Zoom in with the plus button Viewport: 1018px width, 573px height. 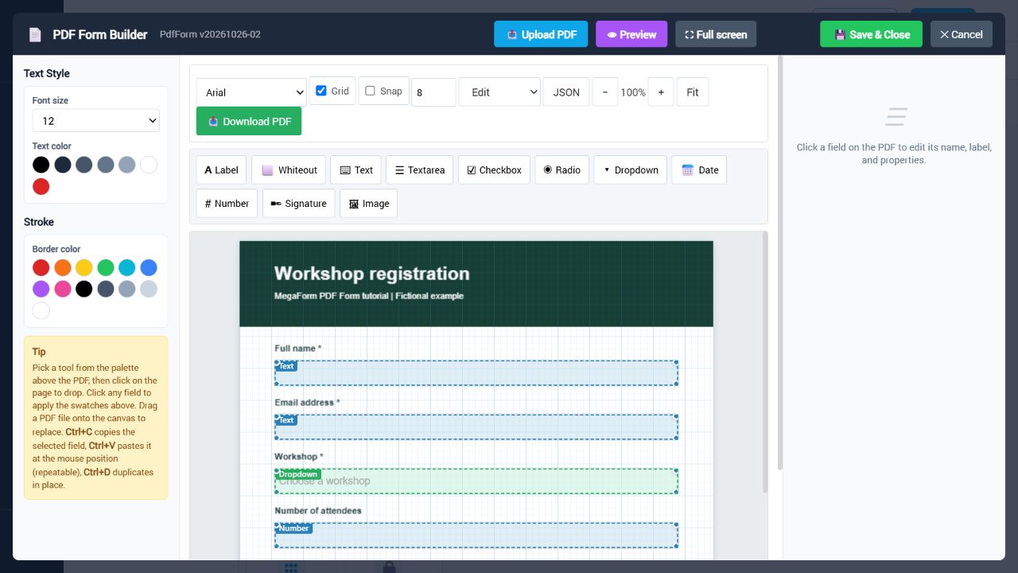click(661, 92)
